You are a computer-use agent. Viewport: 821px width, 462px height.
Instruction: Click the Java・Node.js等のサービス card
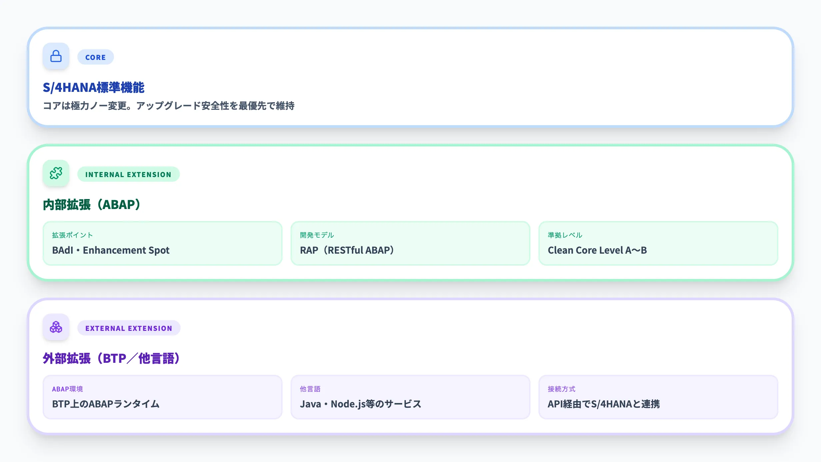pyautogui.click(x=410, y=397)
